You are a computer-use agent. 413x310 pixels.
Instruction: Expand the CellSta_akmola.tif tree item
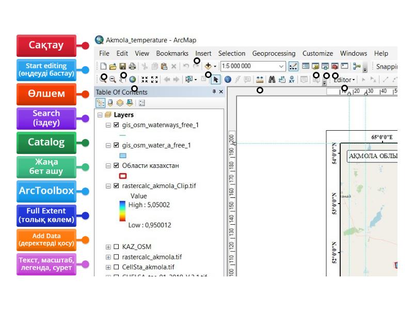(107, 267)
